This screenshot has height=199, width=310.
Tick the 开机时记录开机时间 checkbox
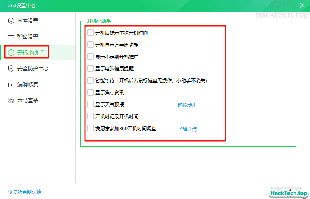[91, 116]
